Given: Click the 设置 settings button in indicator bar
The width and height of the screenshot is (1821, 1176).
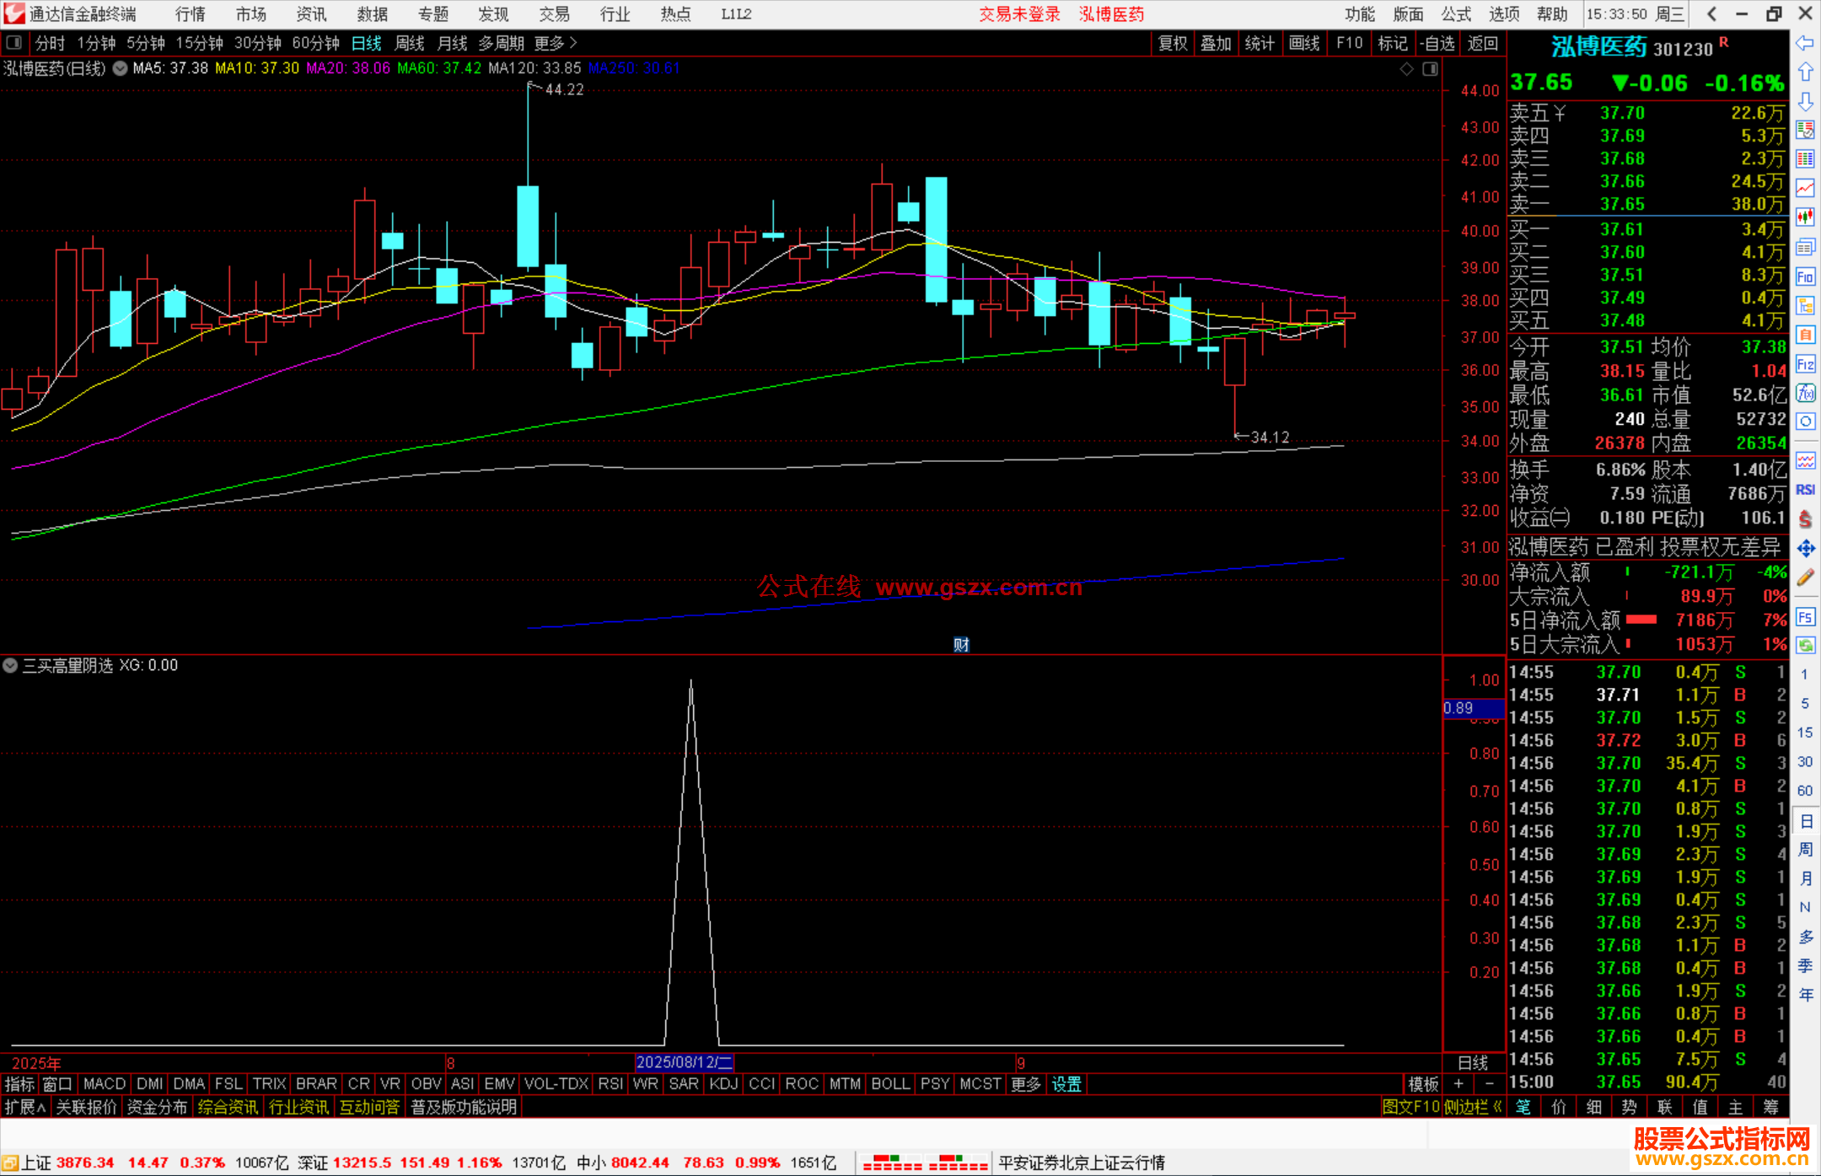Looking at the screenshot, I should tap(1066, 1084).
